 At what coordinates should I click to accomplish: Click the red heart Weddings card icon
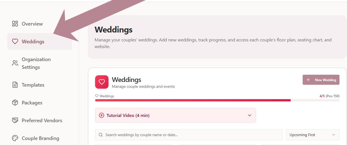tap(102, 82)
